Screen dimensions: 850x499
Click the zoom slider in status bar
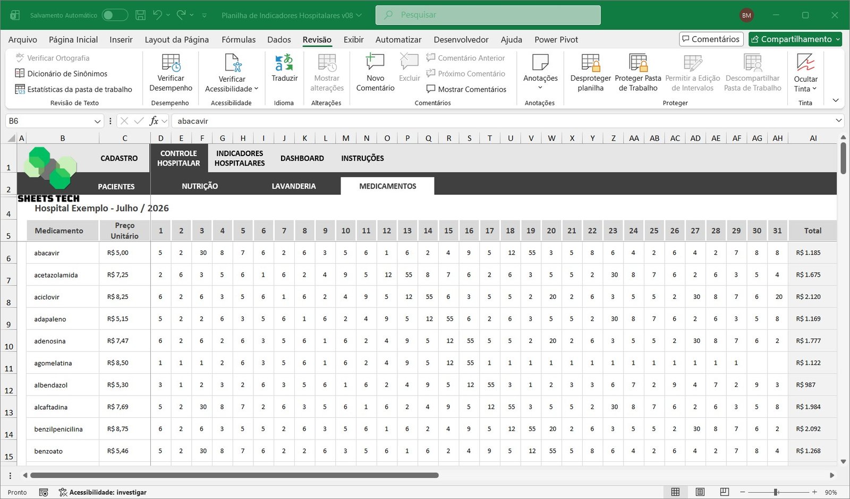point(776,492)
